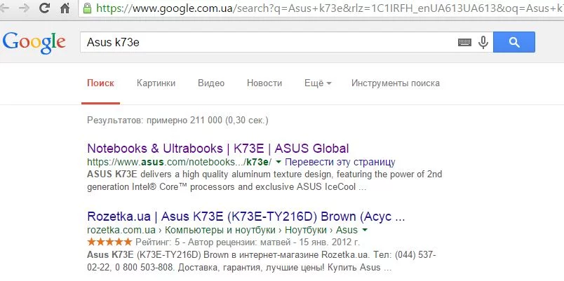564x281 pixels.
Task: Click Перевести эту страницу translate link
Action: coord(340,162)
